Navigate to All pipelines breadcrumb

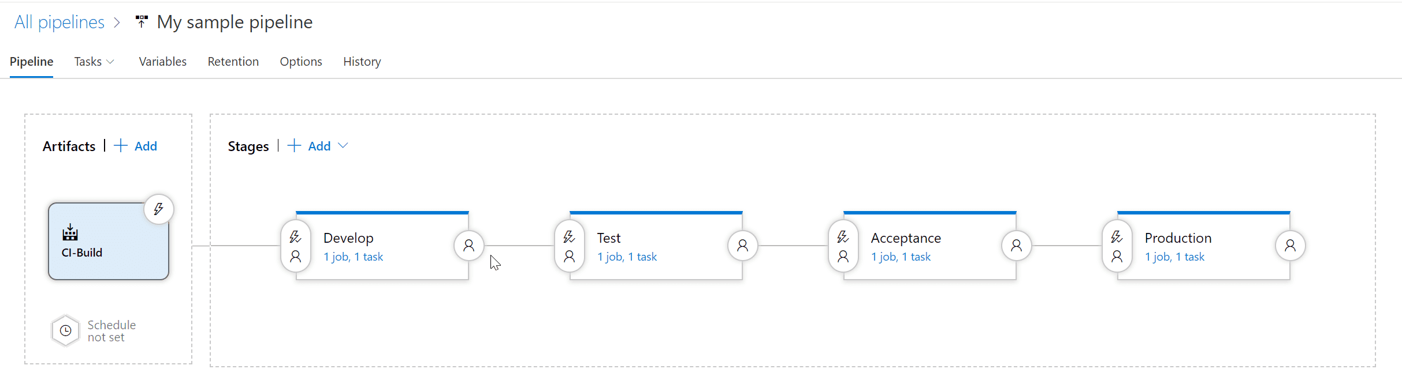click(59, 22)
